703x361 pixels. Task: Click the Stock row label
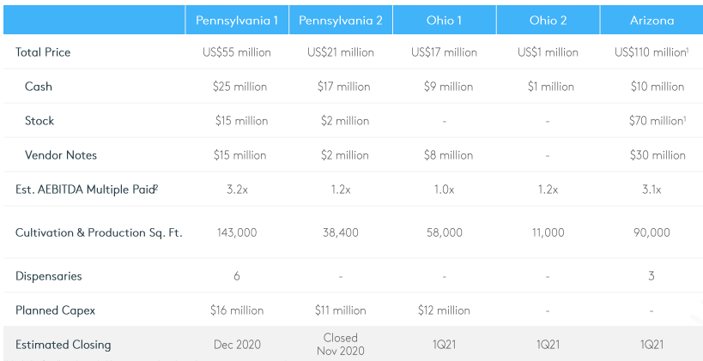[x=39, y=121]
